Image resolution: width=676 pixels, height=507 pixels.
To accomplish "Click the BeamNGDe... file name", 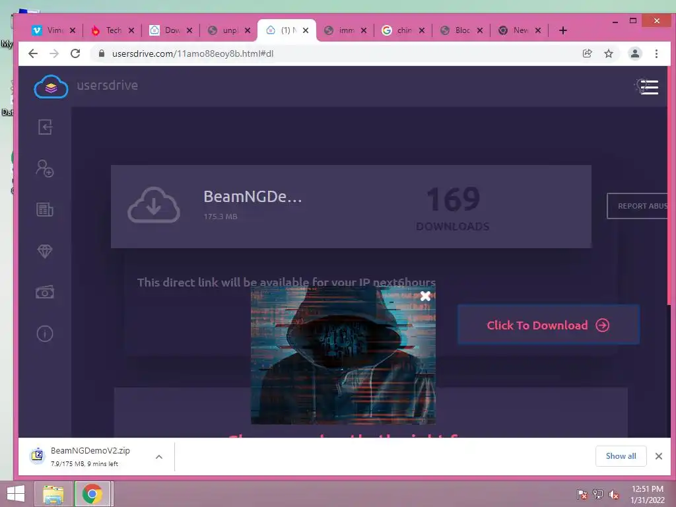I will (x=253, y=196).
